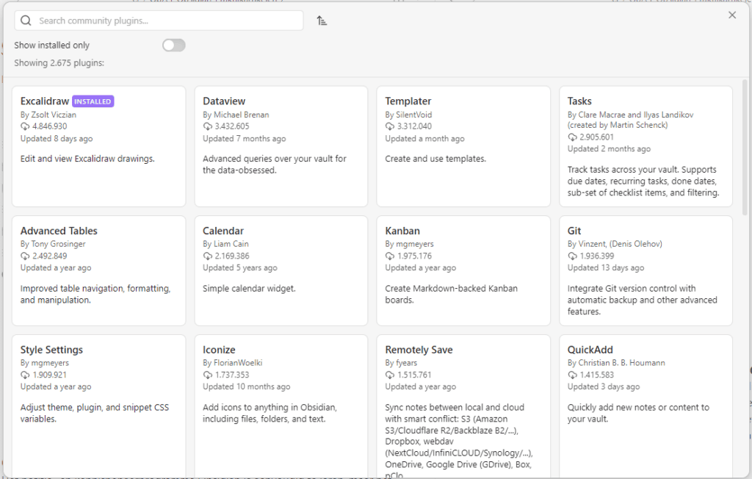The height and width of the screenshot is (479, 752).
Task: Click 'Updated 3 days ago' text
Action: click(604, 387)
